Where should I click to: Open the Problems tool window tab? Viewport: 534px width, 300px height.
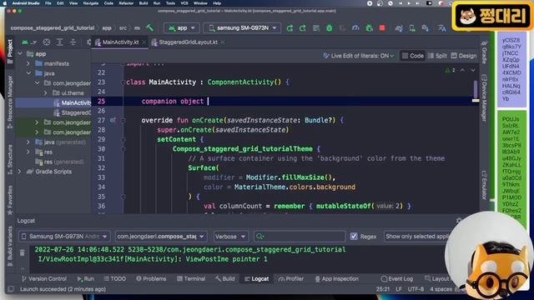(151, 279)
